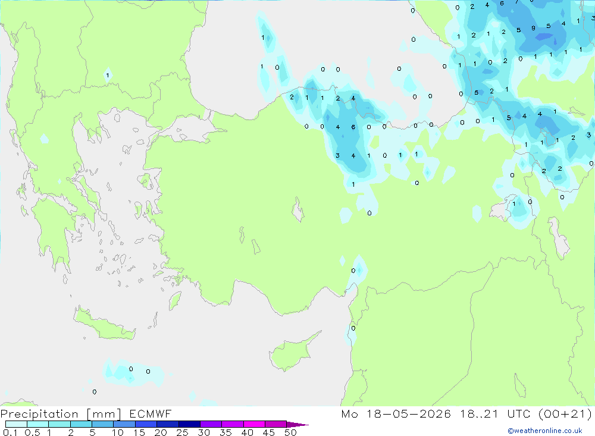Viewport: 595px width, 436px height.
Task: Click the '9' precipitation value on the map
Action: (x=533, y=28)
